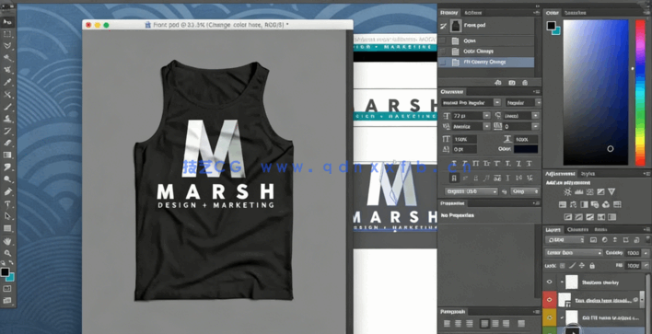
Task: Select the Eraser tool
Action: point(7,144)
